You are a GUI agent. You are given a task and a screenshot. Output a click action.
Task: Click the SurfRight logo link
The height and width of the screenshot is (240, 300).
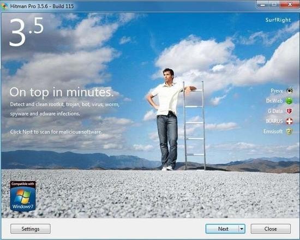coord(278,20)
